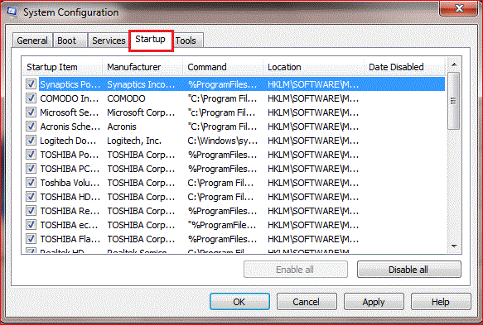Select the TOSHIBA Fla... startup item
Screen dimensions: 483x325
coord(70,239)
